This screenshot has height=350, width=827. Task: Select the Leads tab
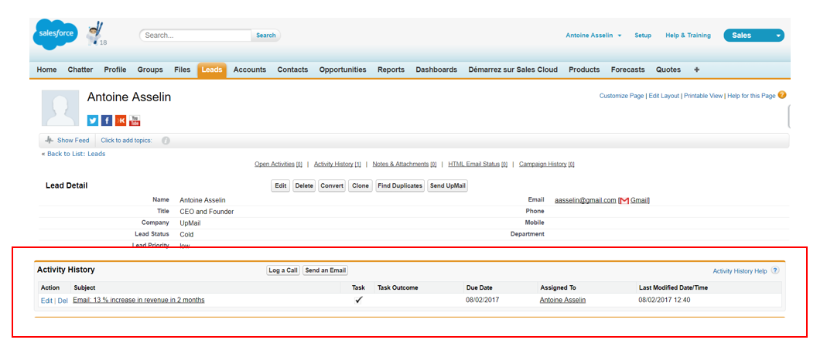212,70
